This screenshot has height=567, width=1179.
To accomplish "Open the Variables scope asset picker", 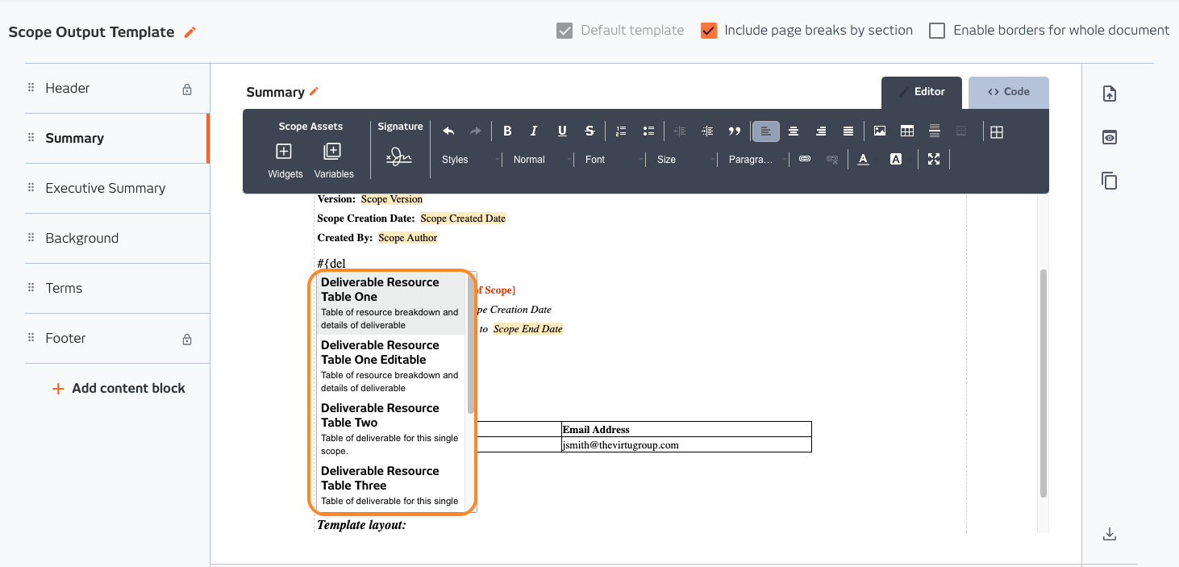I will 333,161.
